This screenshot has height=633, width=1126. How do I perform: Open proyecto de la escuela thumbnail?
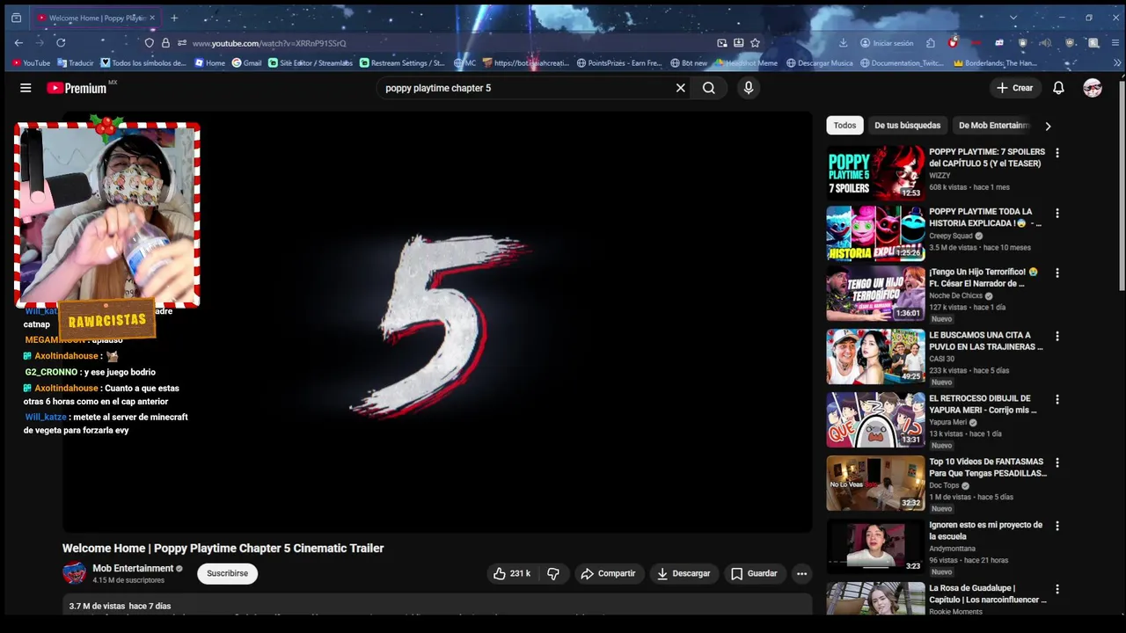(875, 546)
